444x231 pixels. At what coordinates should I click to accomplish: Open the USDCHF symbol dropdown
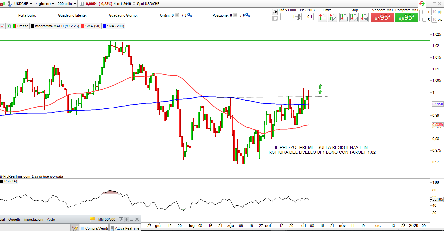pyautogui.click(x=23, y=4)
